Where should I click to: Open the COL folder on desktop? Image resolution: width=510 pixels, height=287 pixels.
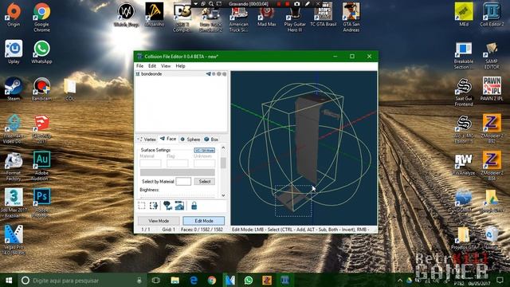click(69, 88)
